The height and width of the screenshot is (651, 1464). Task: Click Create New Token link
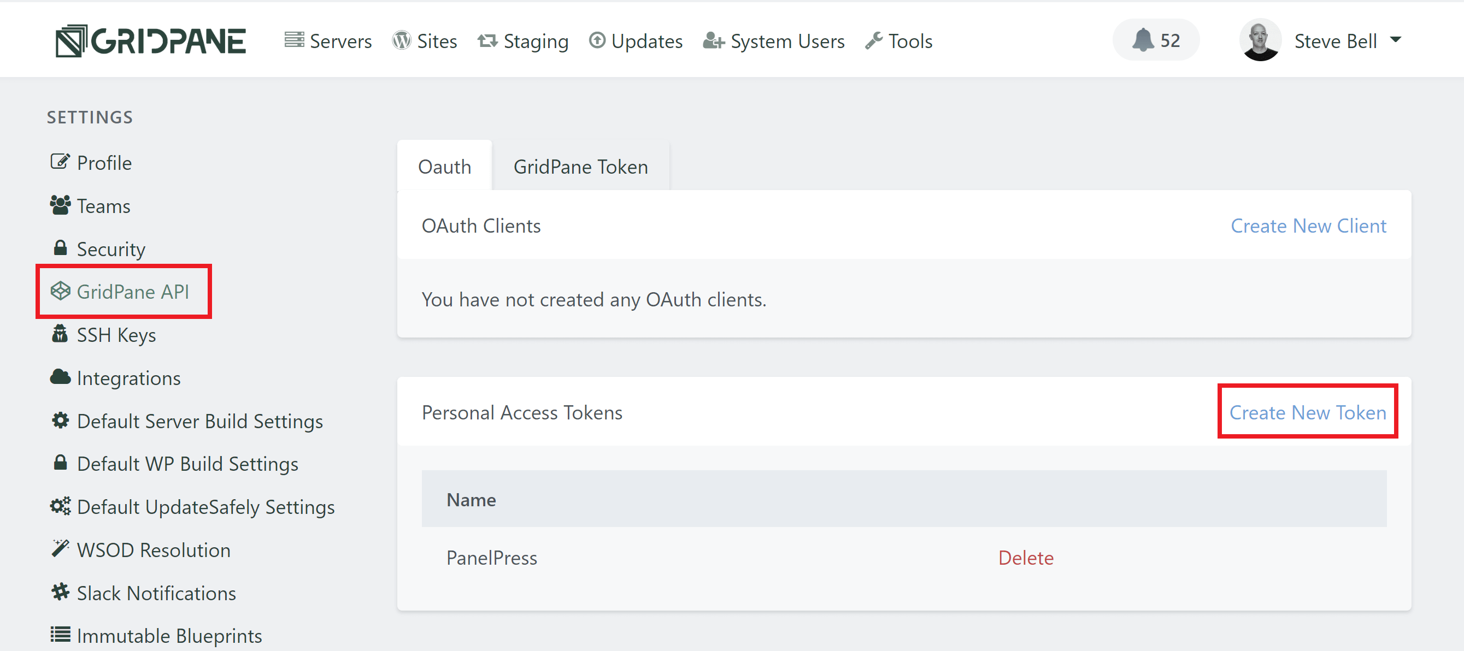[x=1308, y=412]
